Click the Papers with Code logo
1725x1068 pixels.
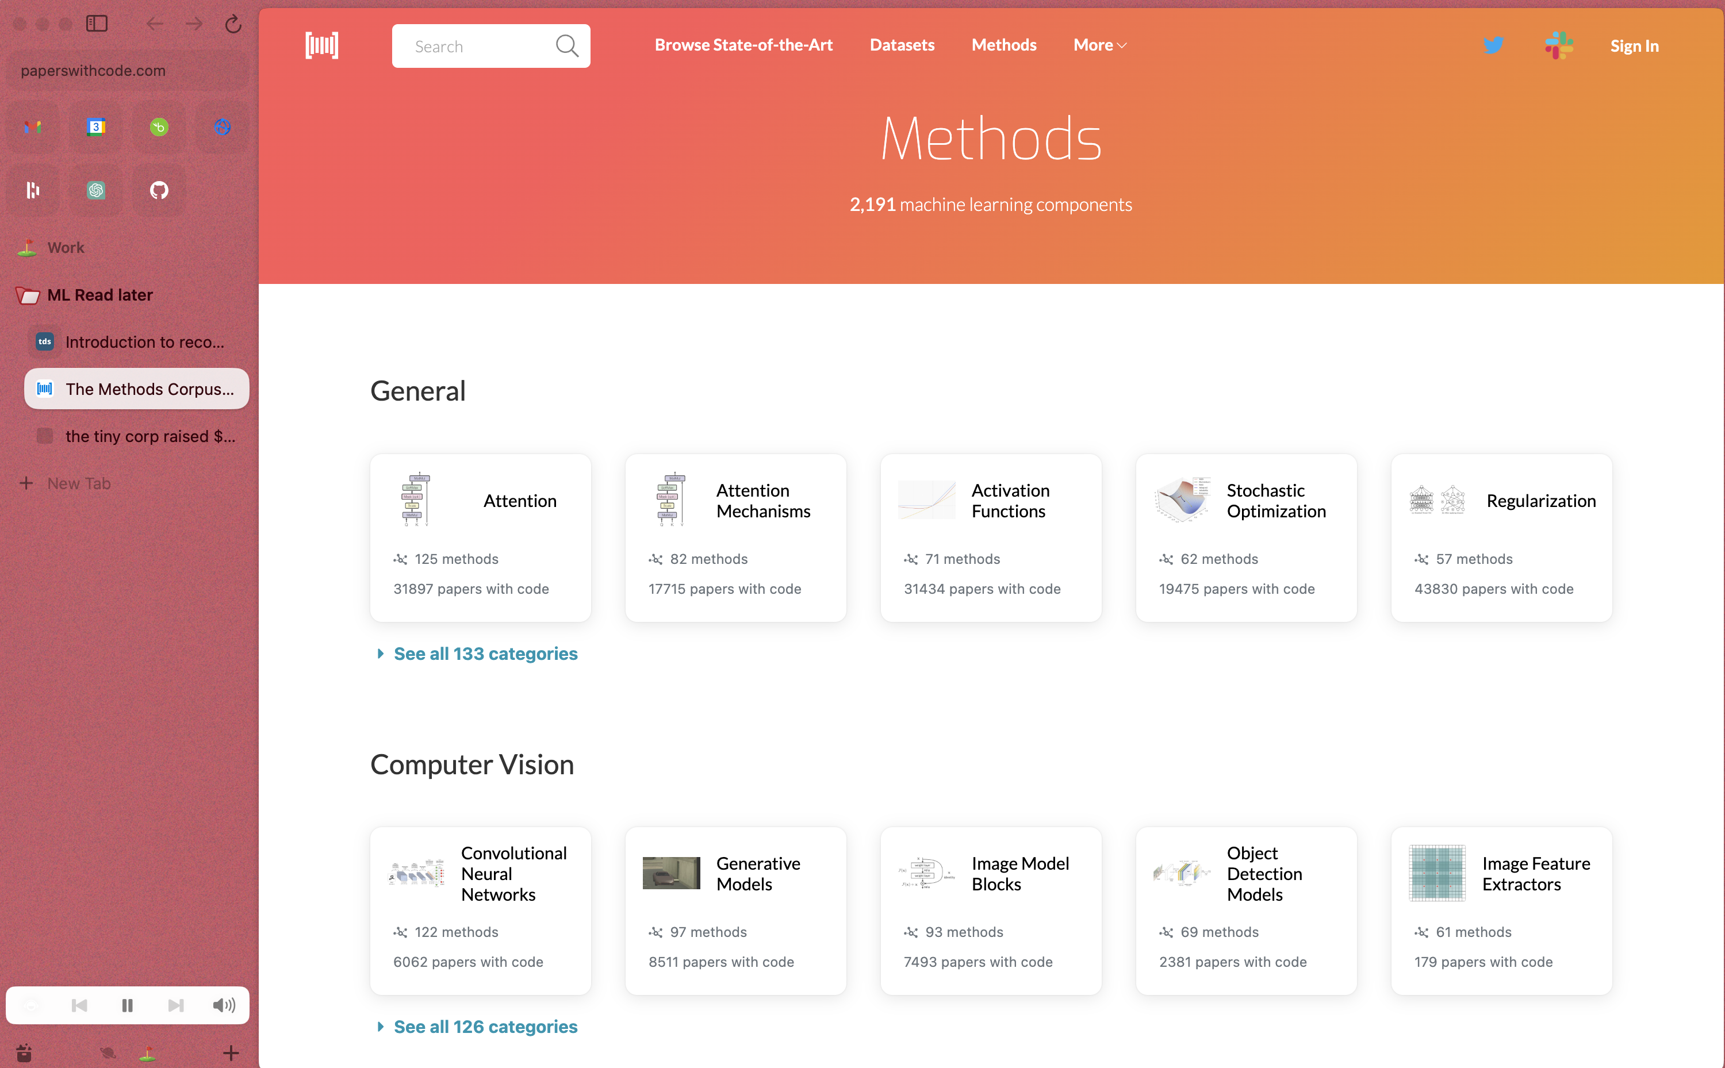[x=321, y=46]
